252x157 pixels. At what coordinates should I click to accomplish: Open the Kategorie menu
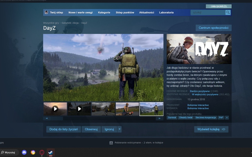[x=104, y=12]
